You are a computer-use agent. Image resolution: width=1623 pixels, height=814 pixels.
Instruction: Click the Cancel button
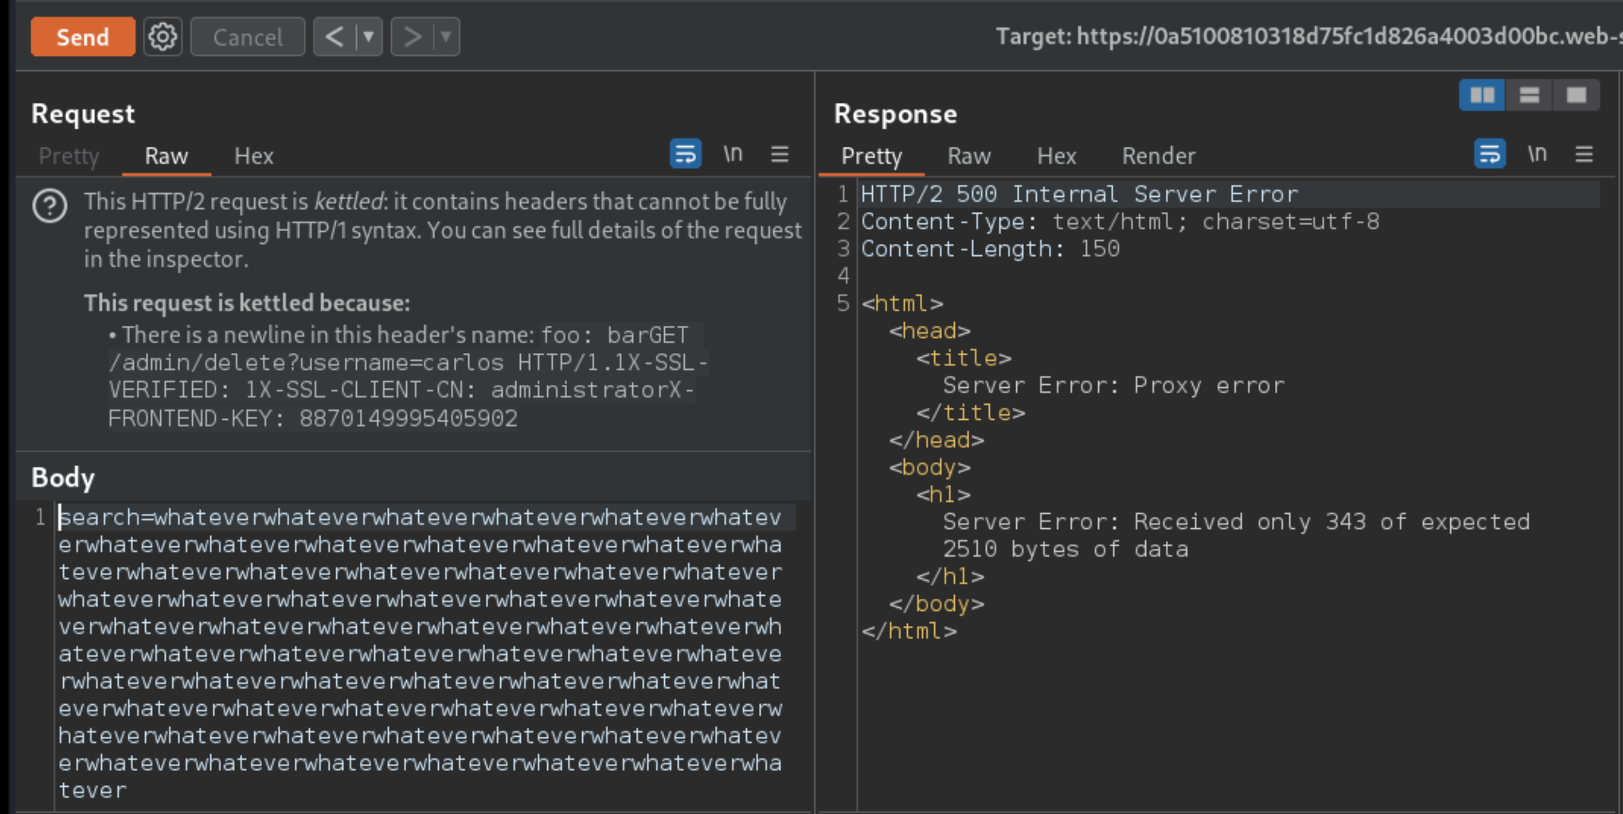pos(248,37)
